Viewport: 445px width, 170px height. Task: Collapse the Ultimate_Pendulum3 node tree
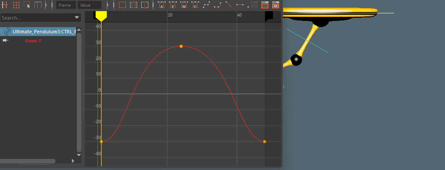point(1,32)
